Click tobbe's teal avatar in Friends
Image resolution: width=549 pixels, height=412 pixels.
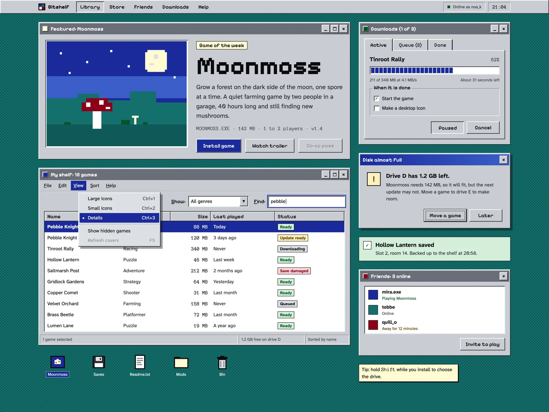(x=373, y=310)
